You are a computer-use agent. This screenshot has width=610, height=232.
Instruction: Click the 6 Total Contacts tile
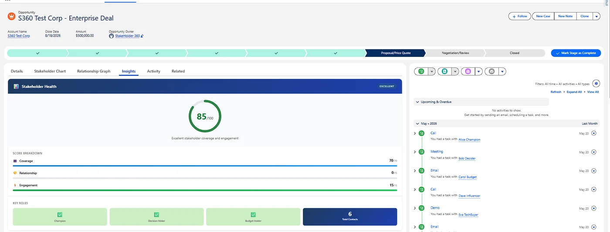coord(350,217)
